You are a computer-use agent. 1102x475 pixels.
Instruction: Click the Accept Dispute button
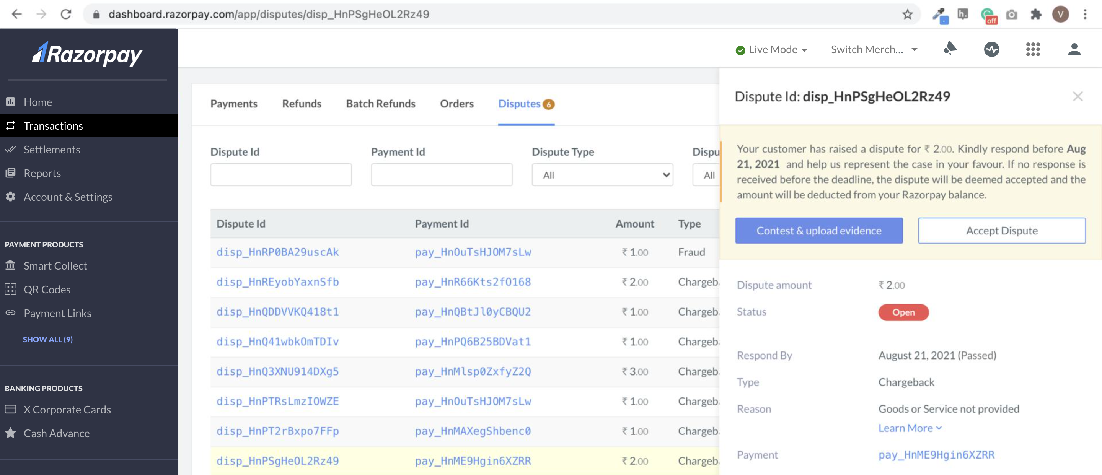click(1001, 231)
